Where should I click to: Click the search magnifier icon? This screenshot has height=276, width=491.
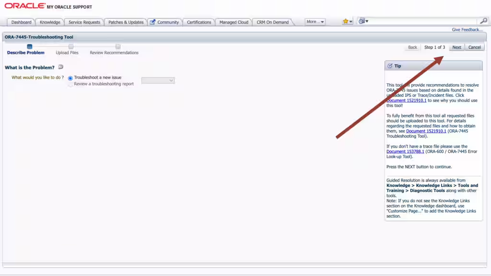[x=483, y=21]
